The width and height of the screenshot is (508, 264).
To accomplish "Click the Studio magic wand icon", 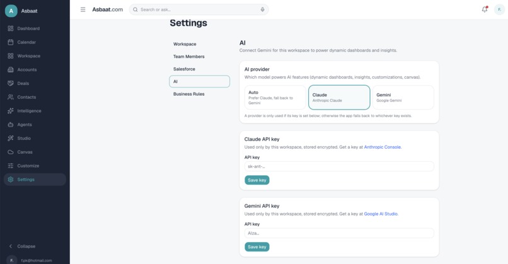I will click(11, 139).
